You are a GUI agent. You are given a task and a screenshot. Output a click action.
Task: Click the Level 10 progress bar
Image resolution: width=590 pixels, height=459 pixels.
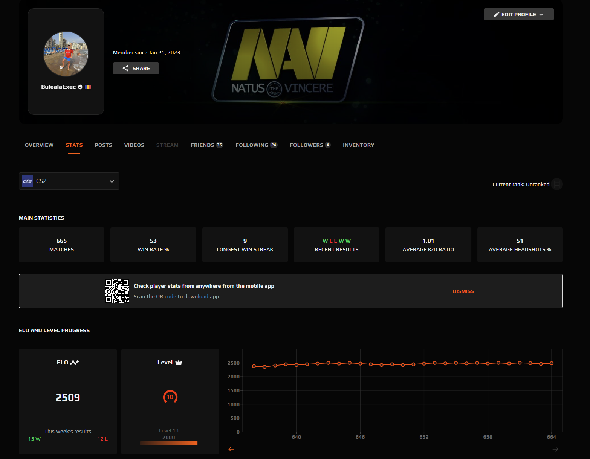(168, 443)
